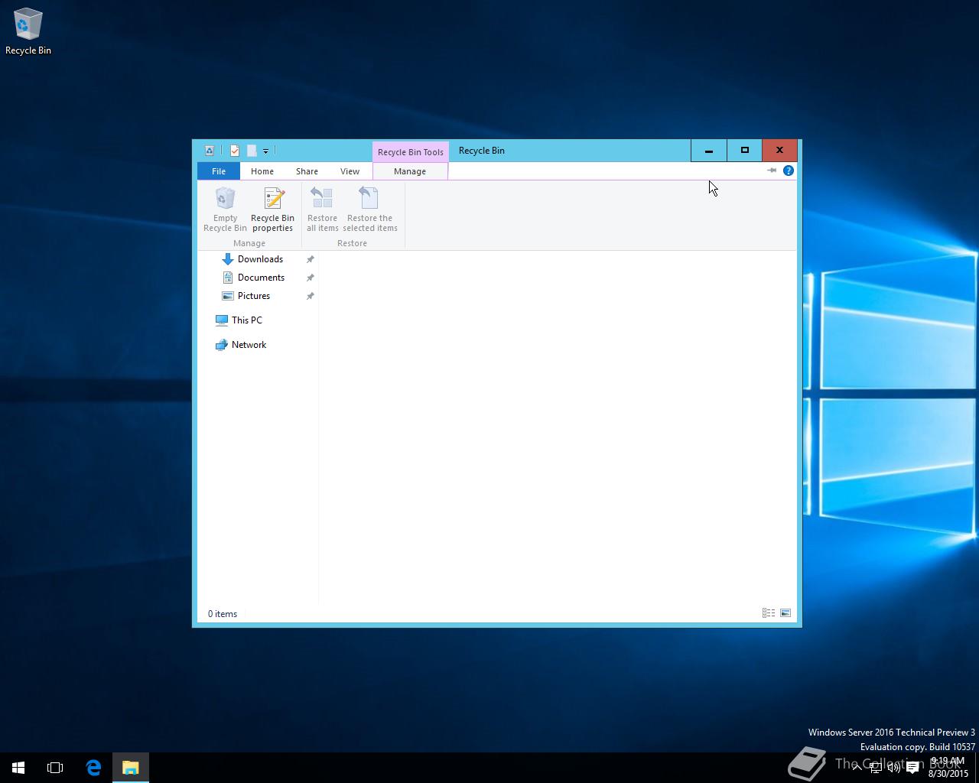Click the 0 items status text
The height and width of the screenshot is (783, 979).
223,614
